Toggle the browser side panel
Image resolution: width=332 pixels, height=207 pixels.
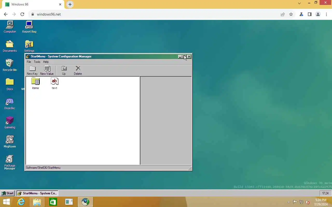click(310, 14)
